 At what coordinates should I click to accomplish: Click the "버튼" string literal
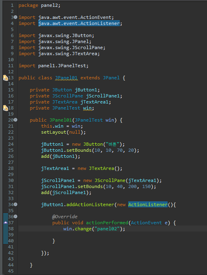pos(113,144)
